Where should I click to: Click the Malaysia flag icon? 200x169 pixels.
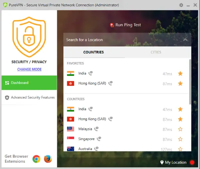coord(71,129)
